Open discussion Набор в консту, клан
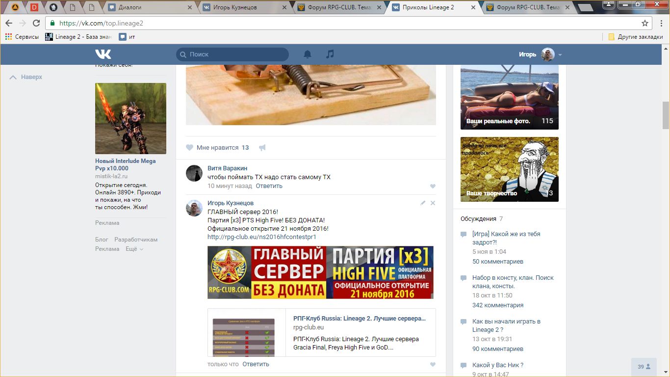670x377 pixels. 513,282
